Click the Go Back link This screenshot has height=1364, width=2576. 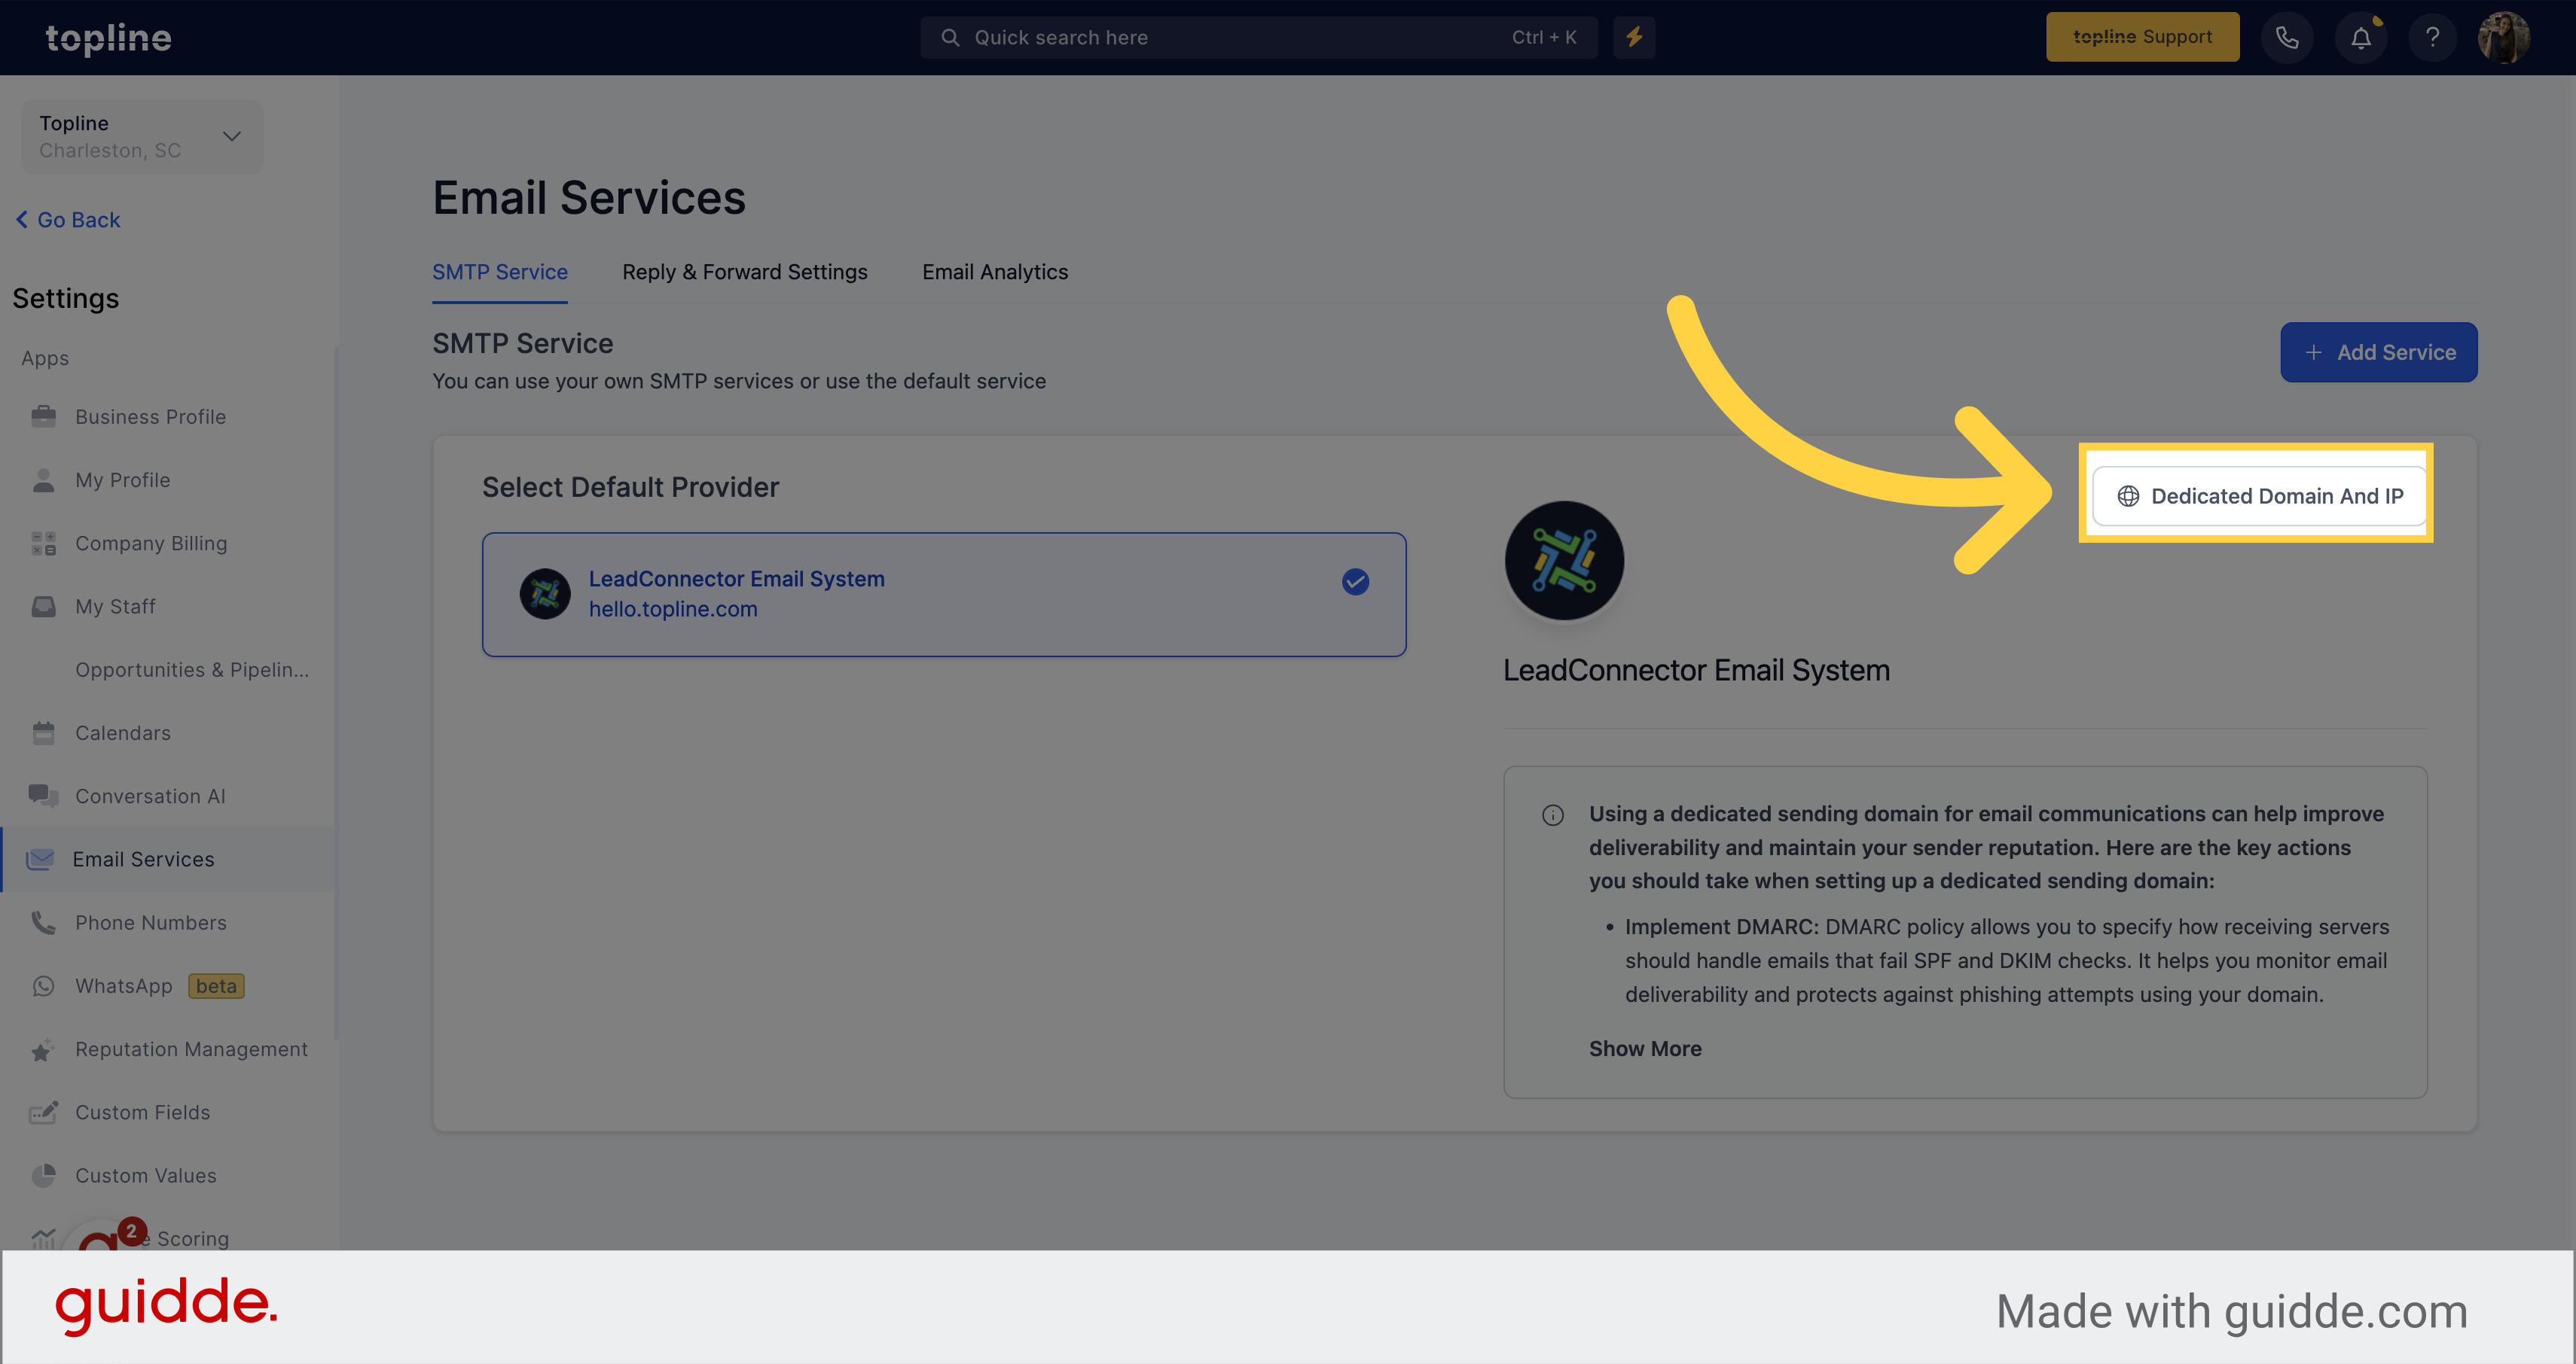[x=68, y=220]
